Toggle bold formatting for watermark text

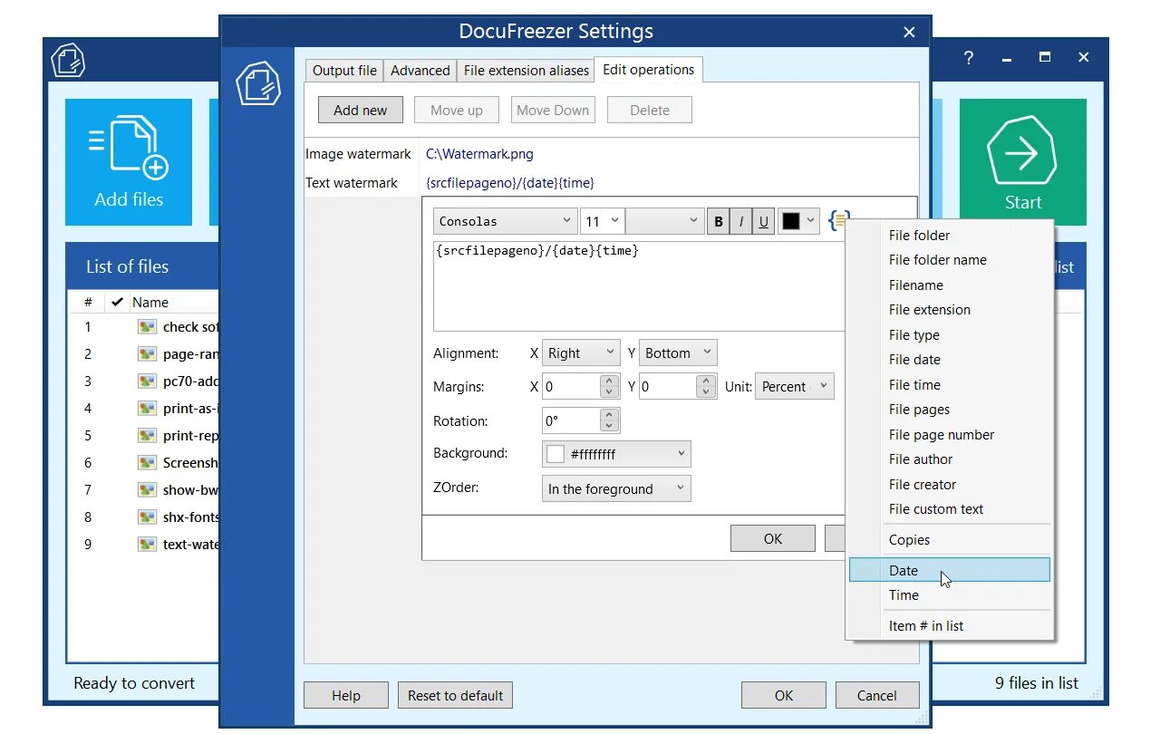click(719, 221)
